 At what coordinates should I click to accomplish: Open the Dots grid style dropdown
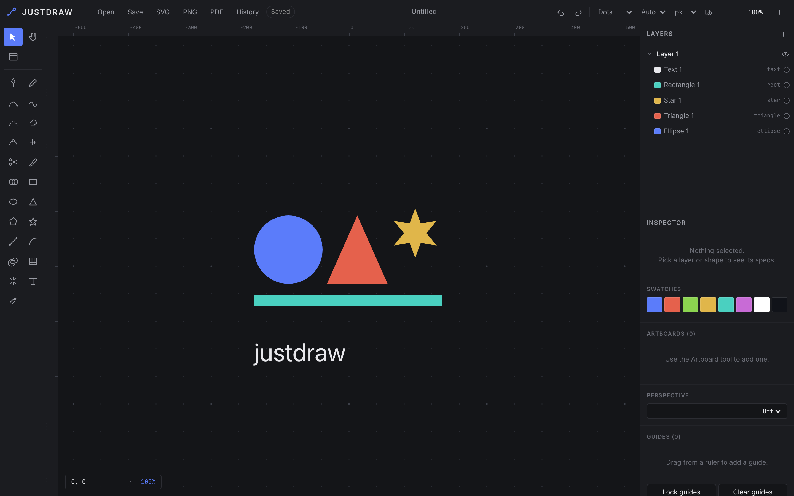pos(615,12)
